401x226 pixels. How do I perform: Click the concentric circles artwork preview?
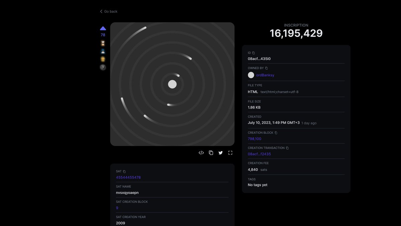click(x=172, y=84)
